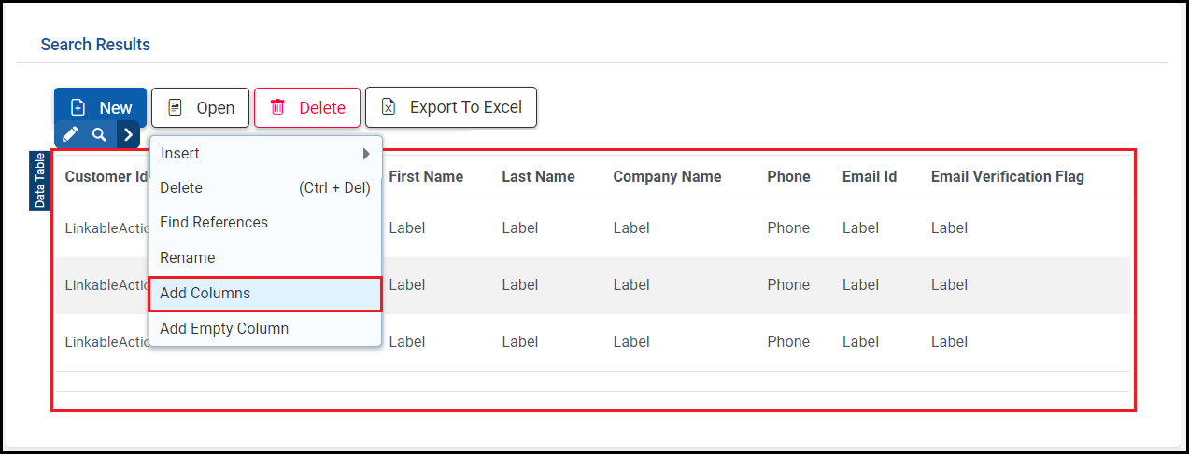This screenshot has width=1189, height=454.
Task: Click the New button
Action: [100, 107]
